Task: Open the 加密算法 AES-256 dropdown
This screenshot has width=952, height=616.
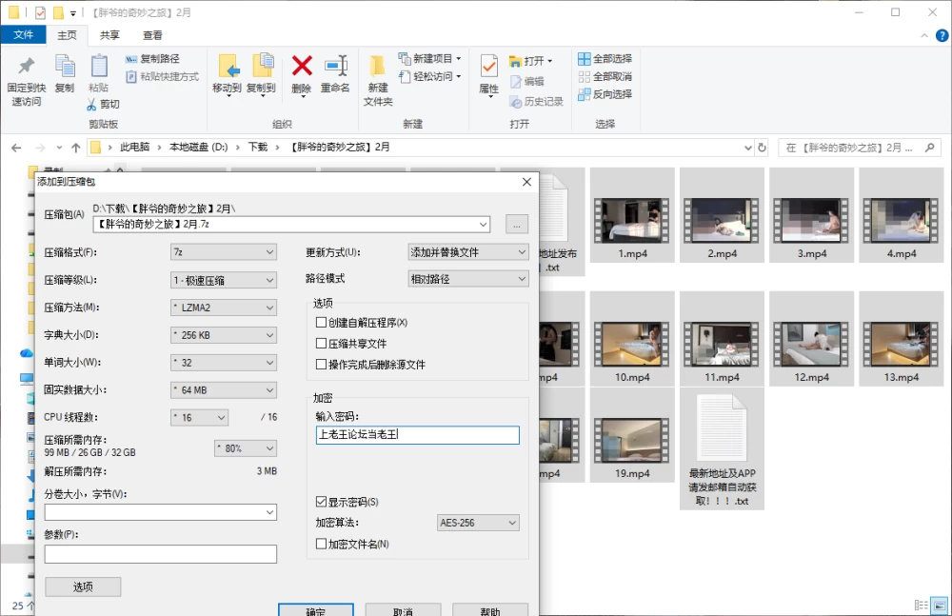Action: tap(478, 523)
